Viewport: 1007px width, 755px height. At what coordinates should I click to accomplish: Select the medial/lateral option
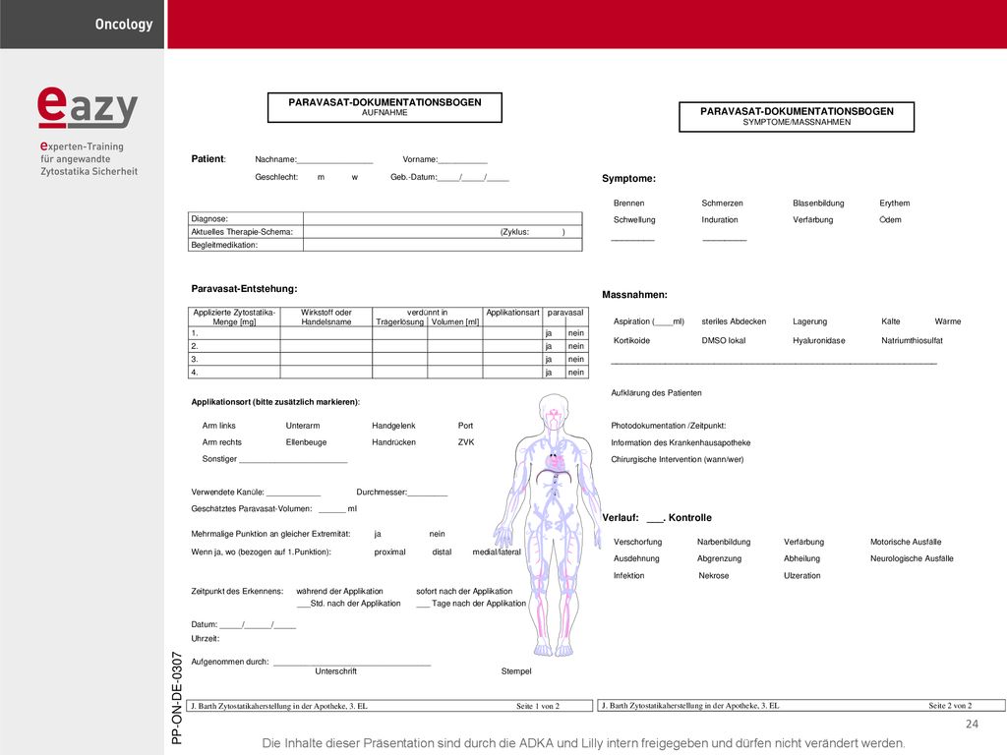[x=497, y=552]
